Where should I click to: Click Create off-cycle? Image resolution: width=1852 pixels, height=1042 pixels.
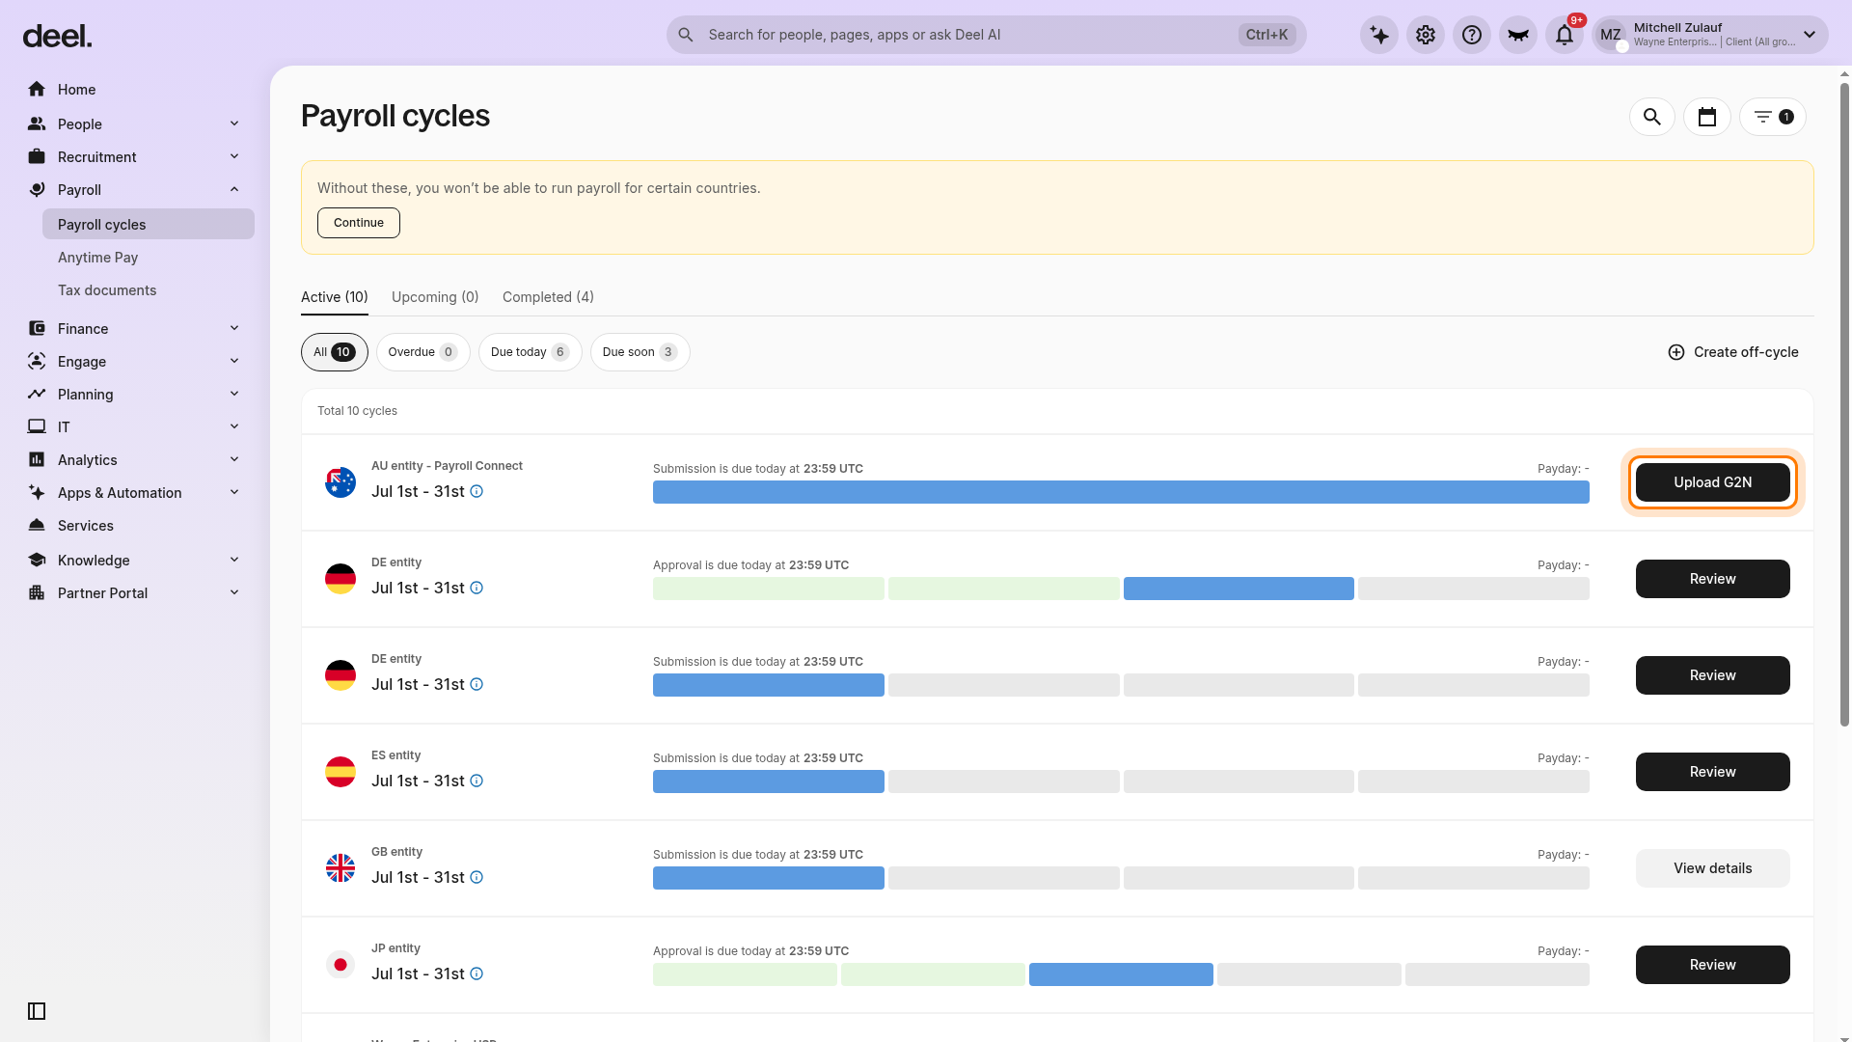1733,352
